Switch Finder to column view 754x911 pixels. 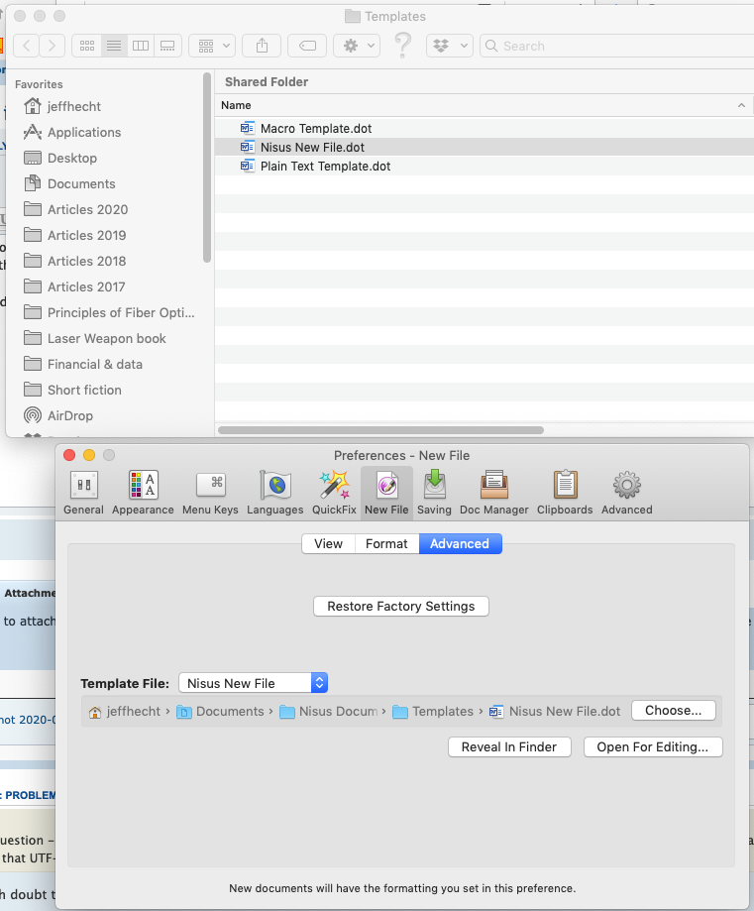tap(141, 46)
